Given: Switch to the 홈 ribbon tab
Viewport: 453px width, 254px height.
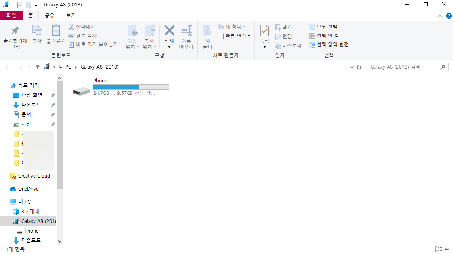Looking at the screenshot, I should [x=31, y=15].
